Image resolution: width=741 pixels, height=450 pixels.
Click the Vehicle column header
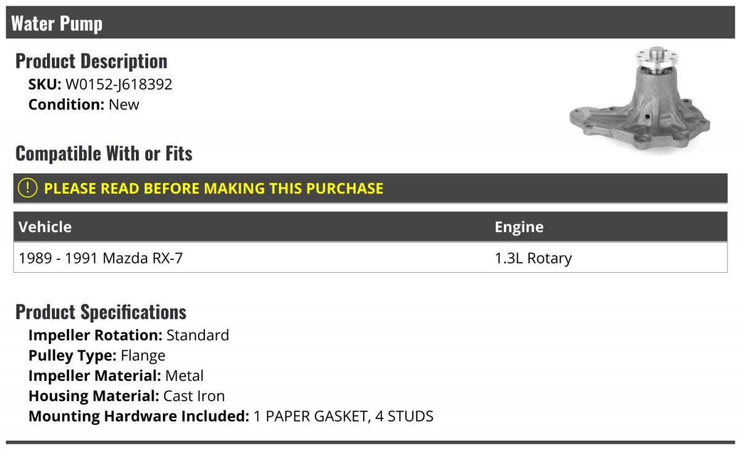click(45, 227)
